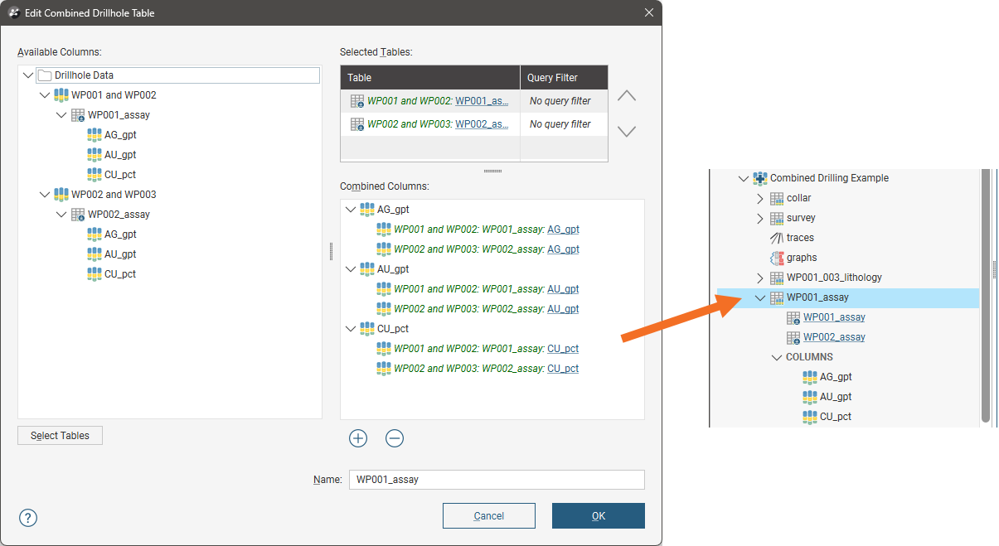Image resolution: width=999 pixels, height=546 pixels.
Task: Collapse the AU_gpt combined column group
Action: pos(351,269)
